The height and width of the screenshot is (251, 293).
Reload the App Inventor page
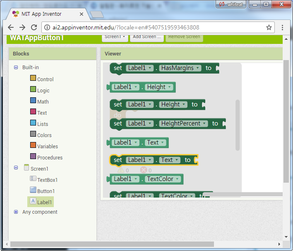(x=34, y=27)
